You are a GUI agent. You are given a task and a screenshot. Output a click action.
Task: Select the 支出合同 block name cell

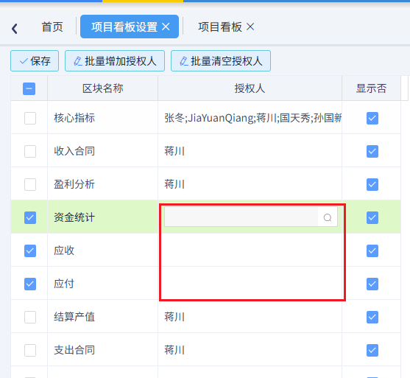(x=103, y=350)
